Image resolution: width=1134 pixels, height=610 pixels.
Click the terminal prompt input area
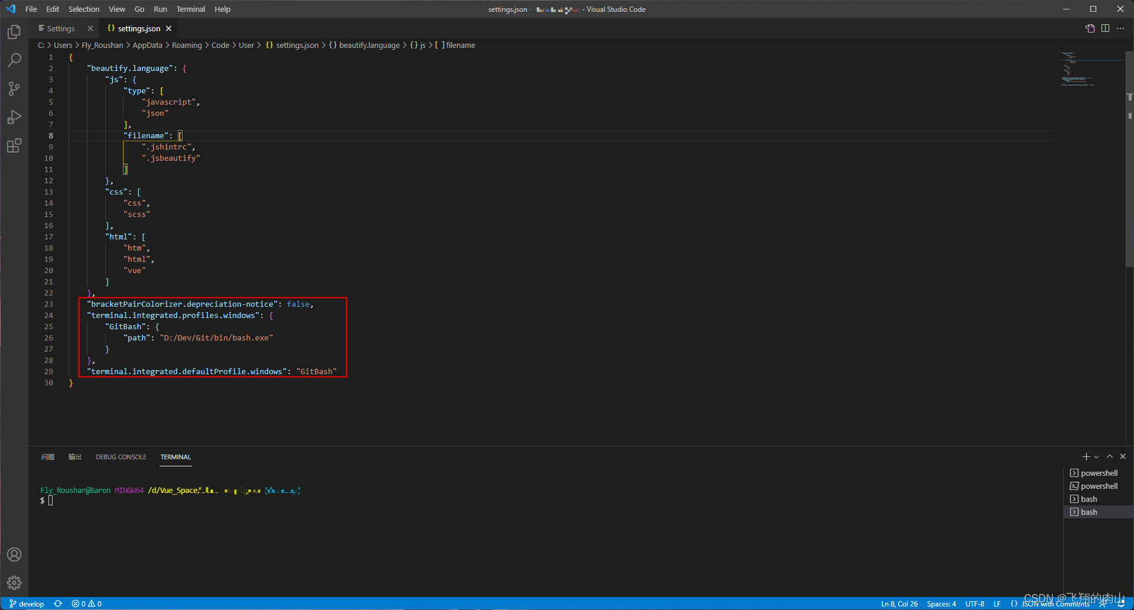pos(50,501)
